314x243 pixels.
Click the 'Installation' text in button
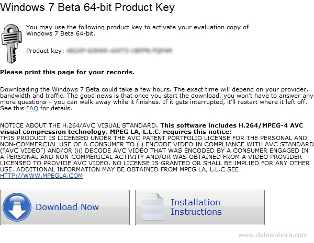(x=195, y=202)
